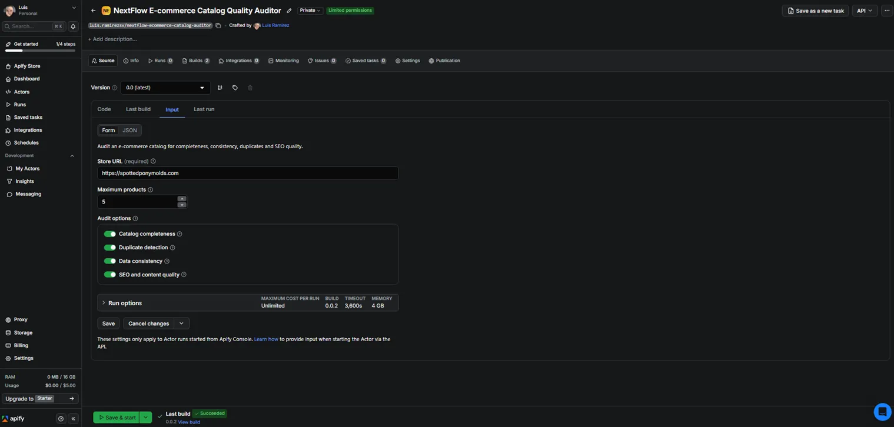The height and width of the screenshot is (427, 894).
Task: Click the version tag icon
Action: 235,88
